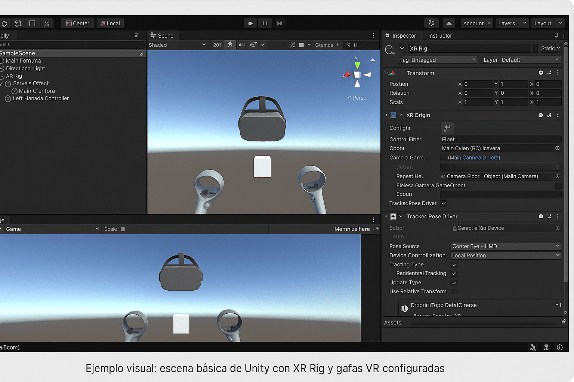Viewport: 574px width, 382px height.
Task: Select the Move tool in the toolbar
Action: tap(18, 23)
